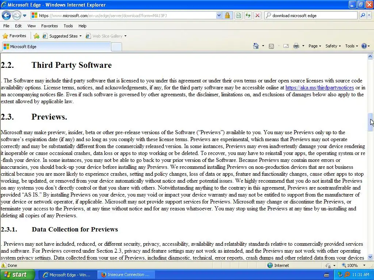Click the Web Slice Gallery item

coord(106,36)
